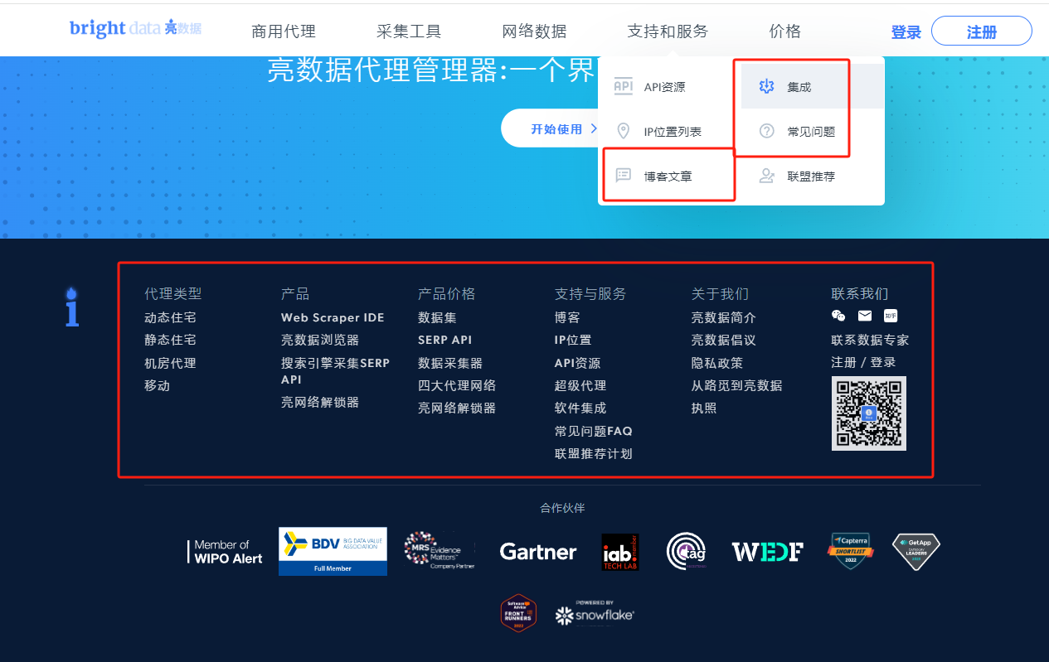The image size is (1049, 662).
Task: Click the API资源 icon in dropdown
Action: click(623, 86)
